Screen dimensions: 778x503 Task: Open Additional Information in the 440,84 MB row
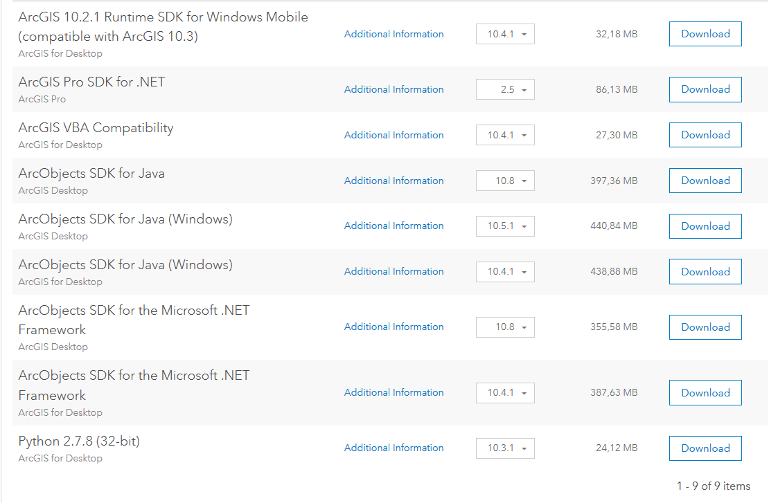pyautogui.click(x=394, y=226)
